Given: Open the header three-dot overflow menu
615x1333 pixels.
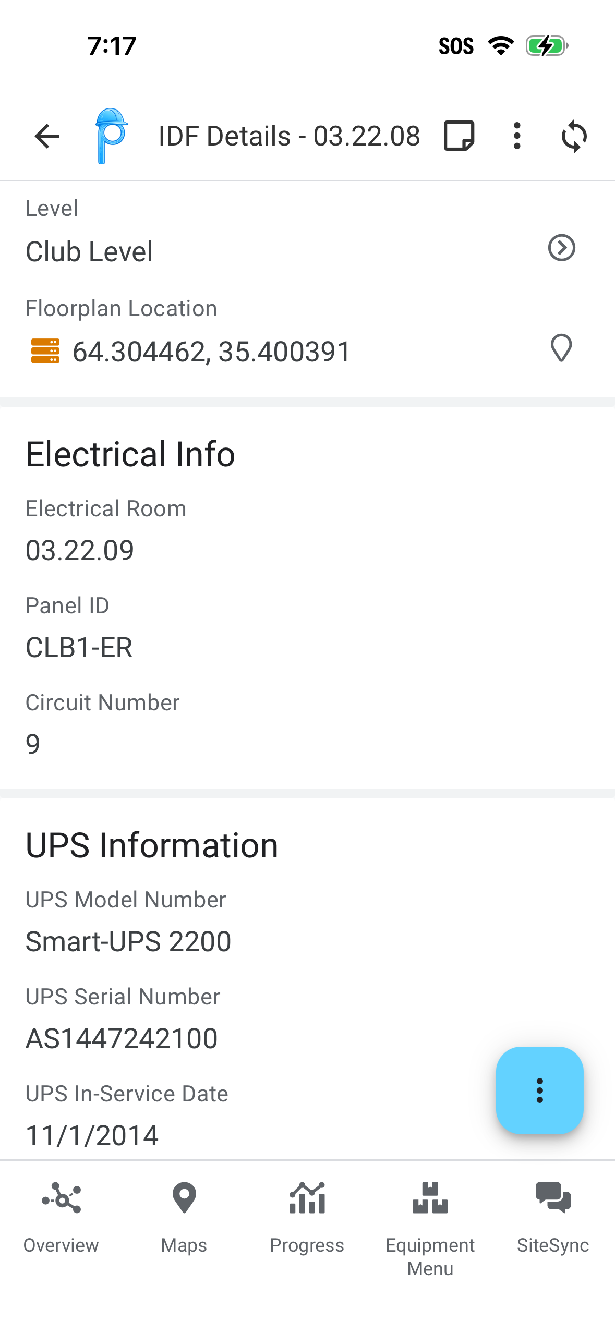Looking at the screenshot, I should click(x=517, y=136).
